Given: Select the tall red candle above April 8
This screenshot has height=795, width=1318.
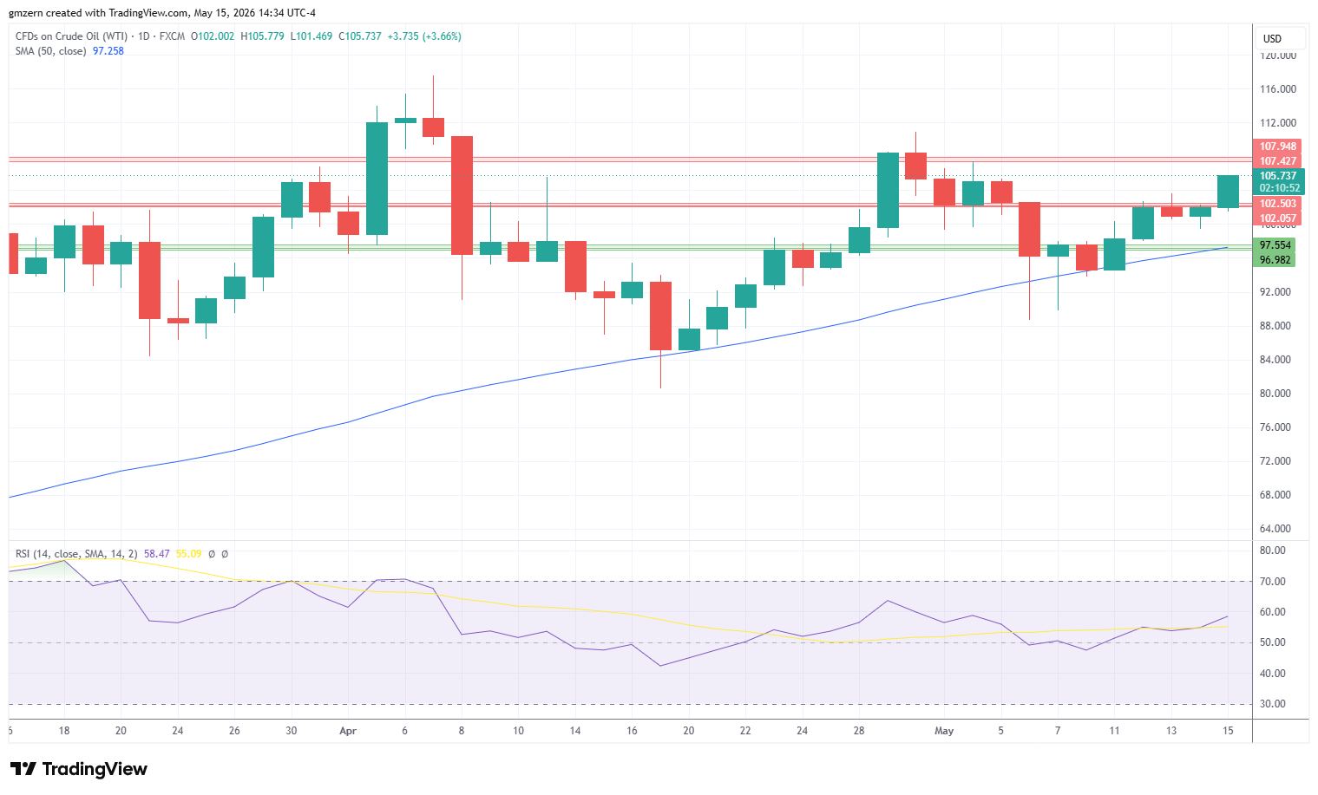Looking at the screenshot, I should [462, 195].
